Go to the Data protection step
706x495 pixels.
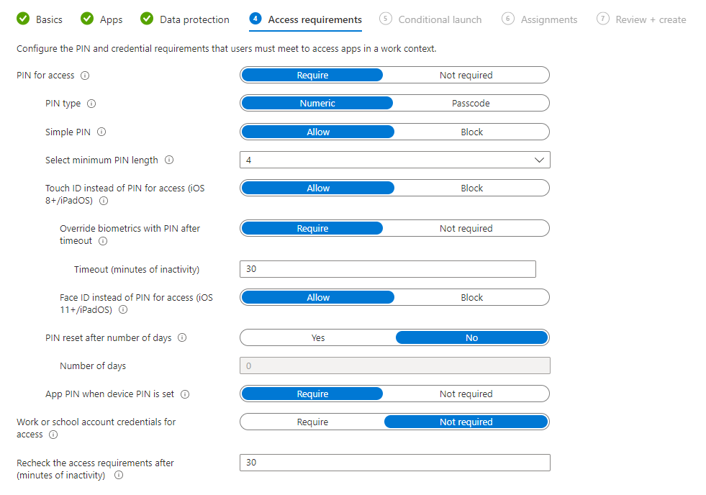point(185,19)
